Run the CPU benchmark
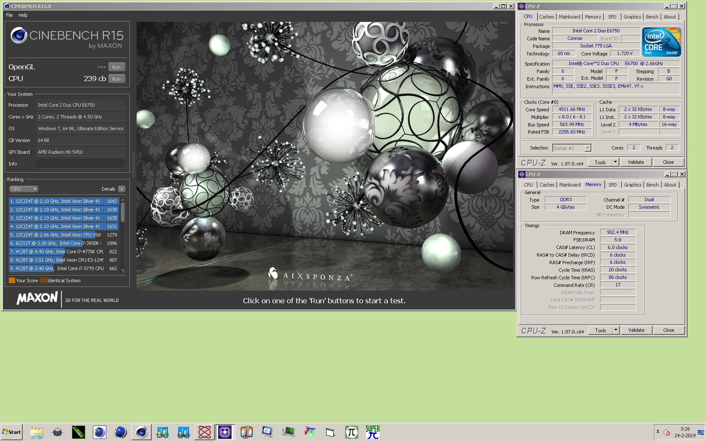This screenshot has height=441, width=706. pos(116,79)
